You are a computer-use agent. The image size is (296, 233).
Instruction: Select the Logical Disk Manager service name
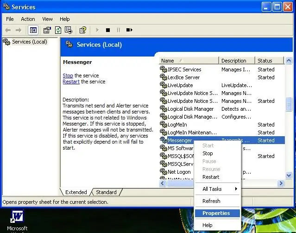(190, 109)
